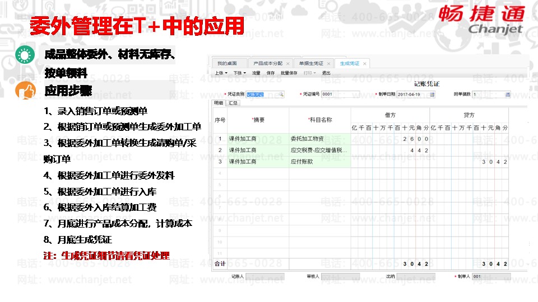Close the 产品成本分配 tab with its X

pos(287,64)
